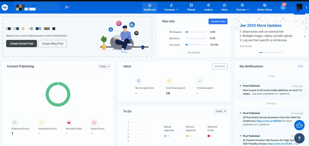Image resolution: width=309 pixels, height=146 pixels.
Task: Click Create Blog Post button
Action: [x=53, y=44]
